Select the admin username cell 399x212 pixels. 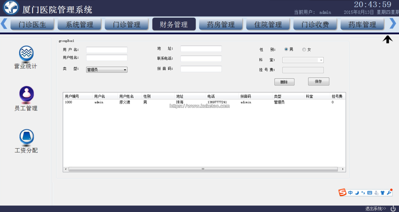point(99,102)
